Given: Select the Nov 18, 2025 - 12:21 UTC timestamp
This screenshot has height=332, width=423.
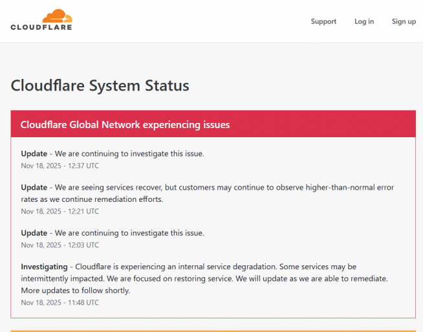Looking at the screenshot, I should coord(60,211).
